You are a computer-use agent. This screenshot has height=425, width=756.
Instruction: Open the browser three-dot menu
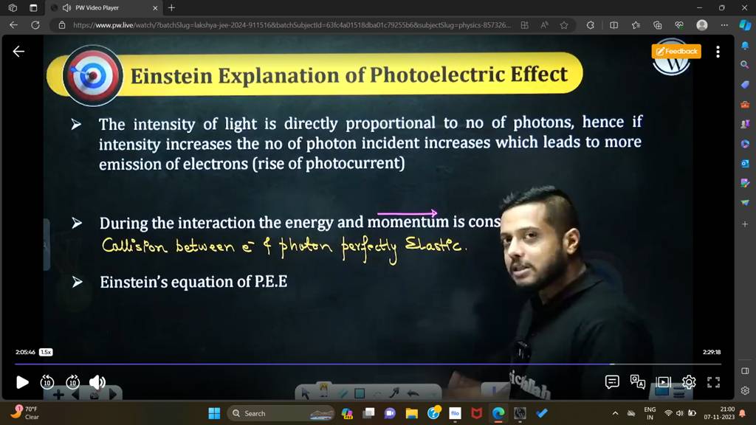tap(724, 24)
